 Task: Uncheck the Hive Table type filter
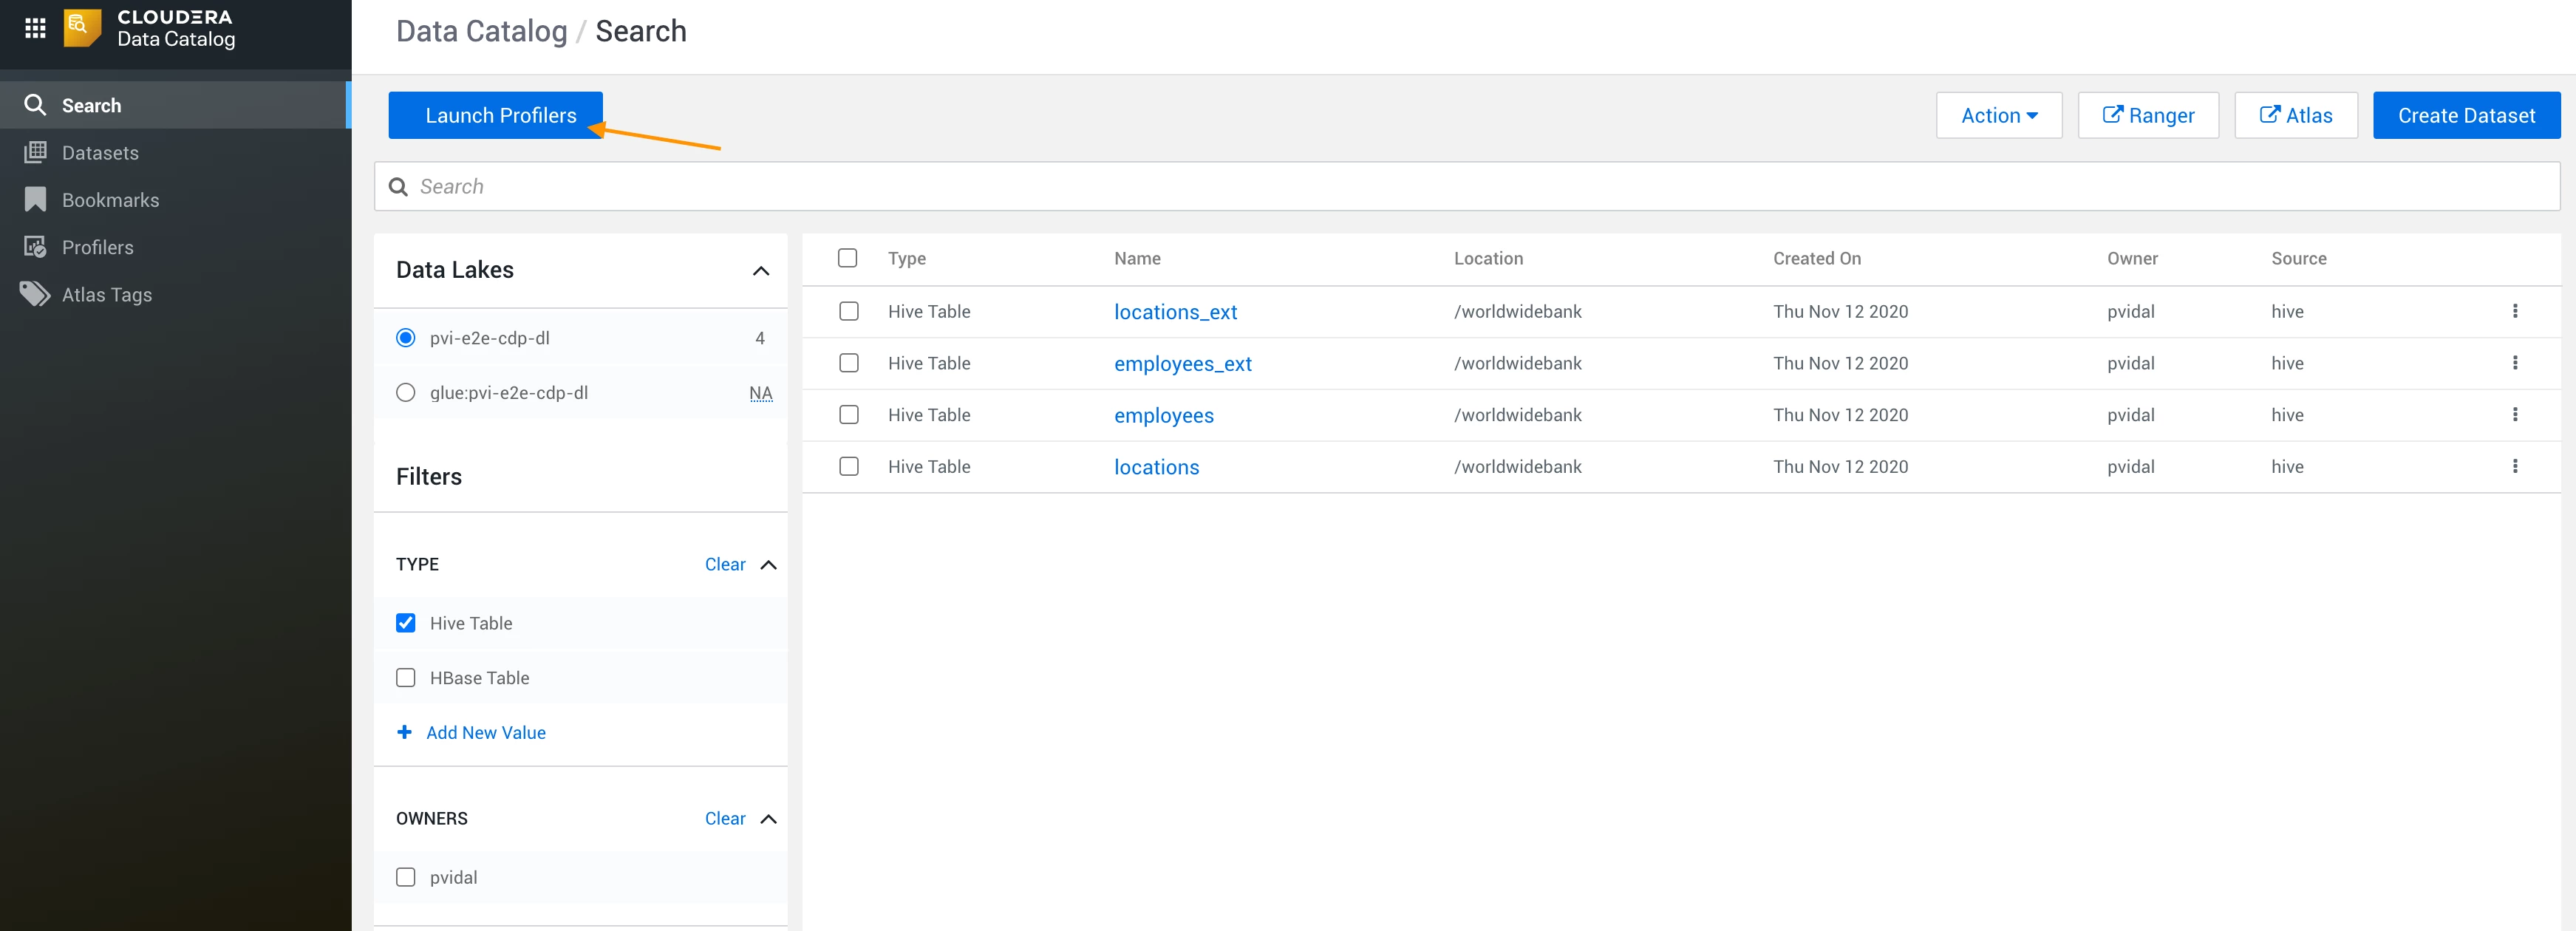(405, 623)
